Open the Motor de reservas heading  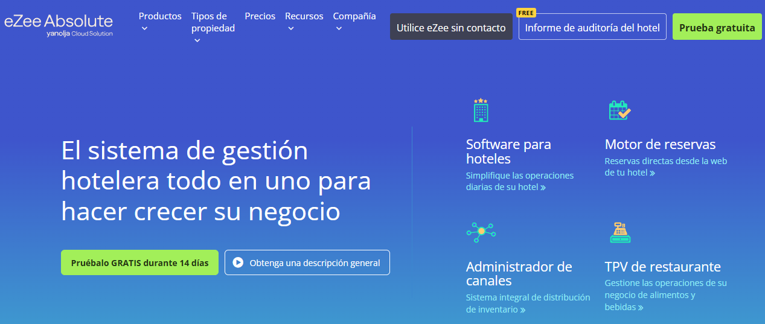coord(660,144)
